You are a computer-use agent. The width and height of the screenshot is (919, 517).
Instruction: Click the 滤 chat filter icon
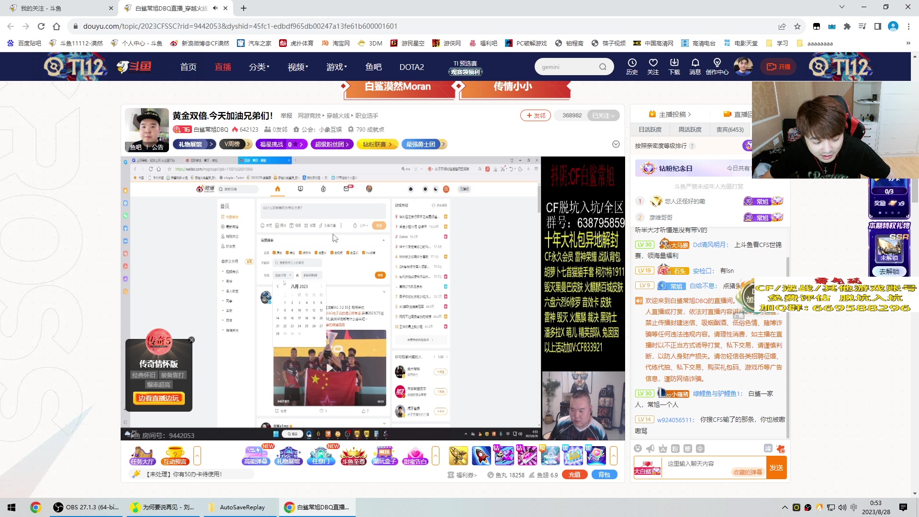tap(768, 448)
